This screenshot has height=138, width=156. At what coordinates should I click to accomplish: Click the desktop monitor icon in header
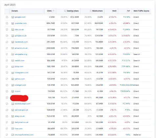(65, 11)
